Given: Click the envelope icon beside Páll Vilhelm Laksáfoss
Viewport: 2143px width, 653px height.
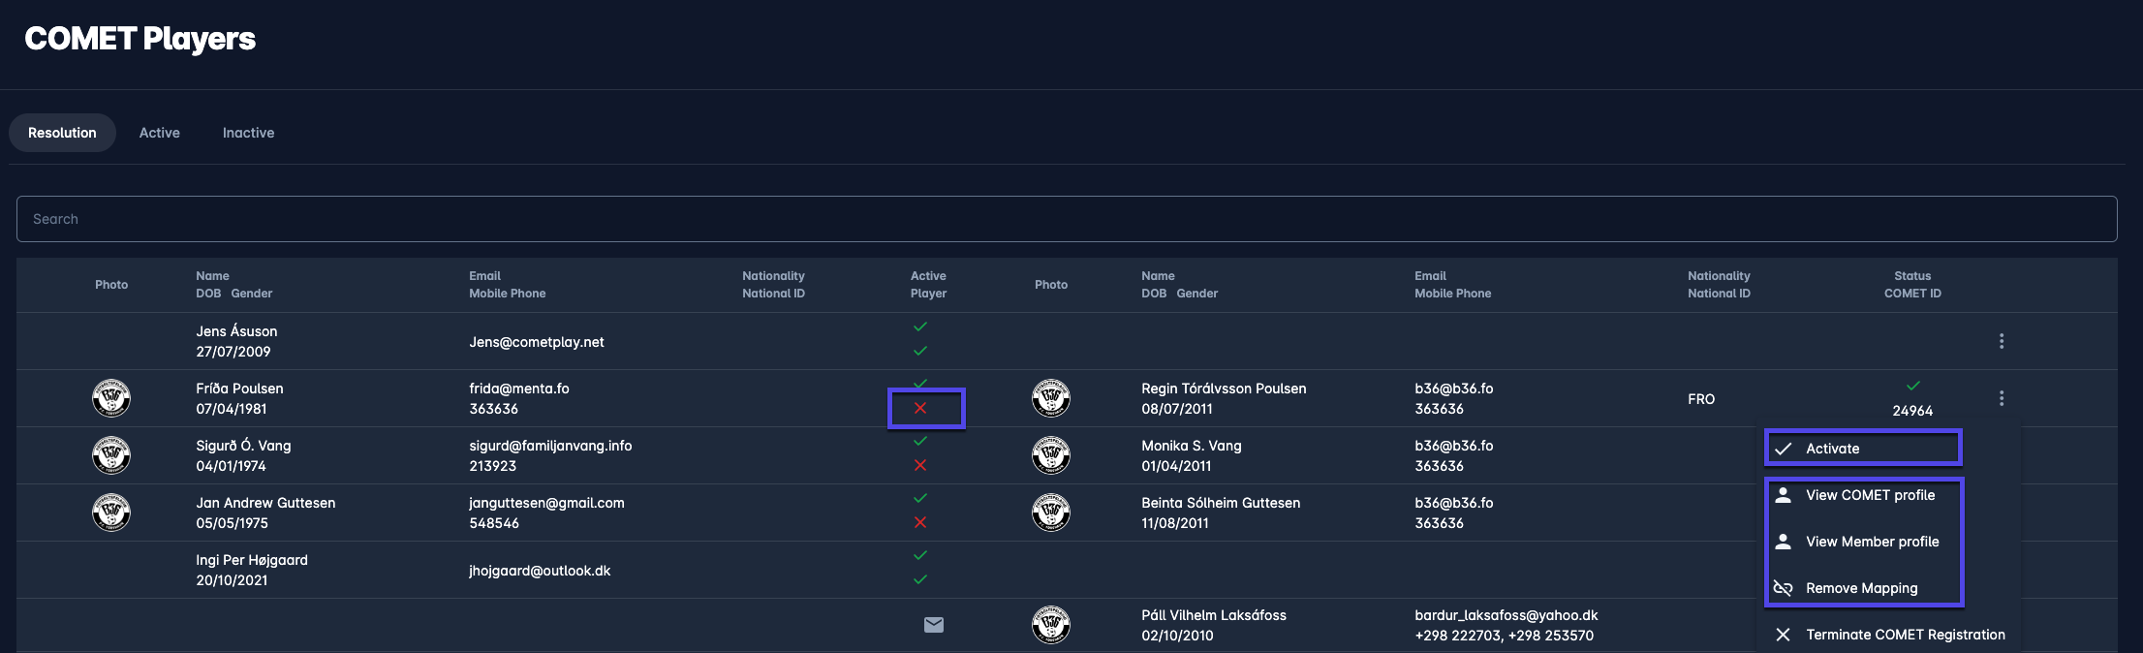Looking at the screenshot, I should click(933, 625).
